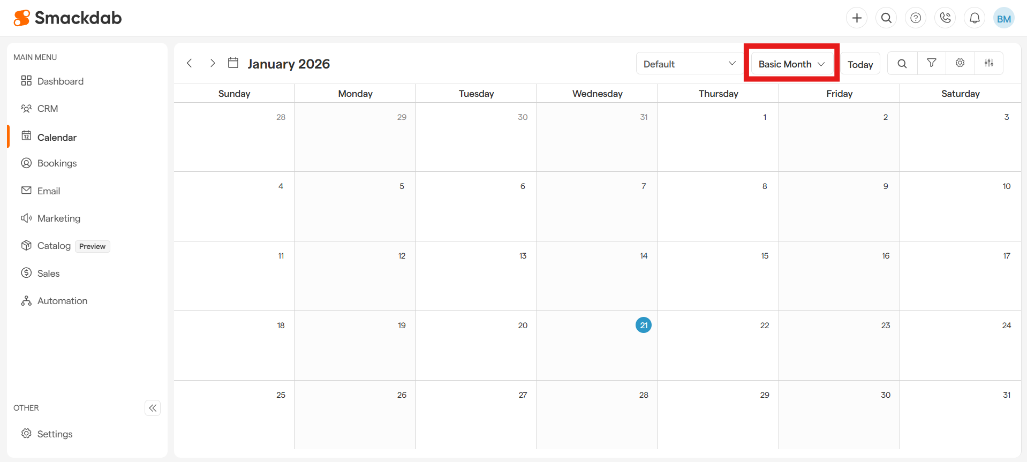1027x462 pixels.
Task: Collapse the sidebar with double-chevron
Action: tap(153, 408)
